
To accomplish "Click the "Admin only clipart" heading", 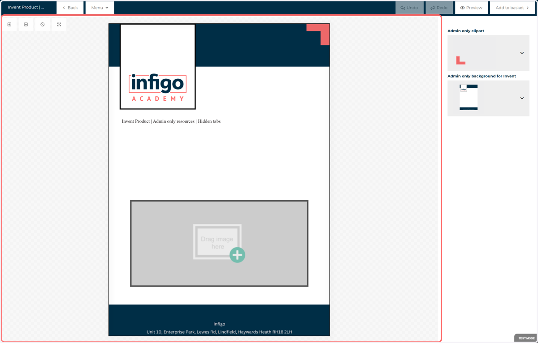I will click(x=466, y=31).
